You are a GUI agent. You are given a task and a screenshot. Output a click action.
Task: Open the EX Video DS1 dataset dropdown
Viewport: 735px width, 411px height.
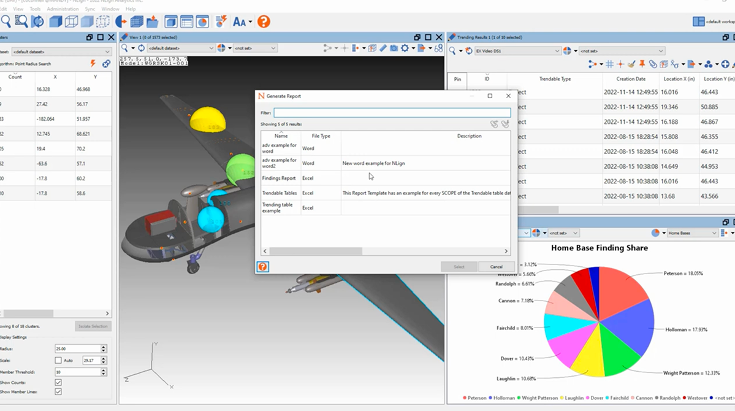517,51
